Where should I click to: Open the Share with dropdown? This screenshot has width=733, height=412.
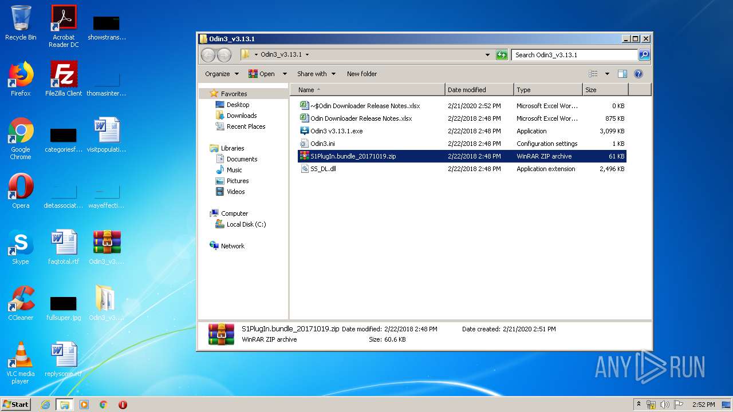point(316,74)
